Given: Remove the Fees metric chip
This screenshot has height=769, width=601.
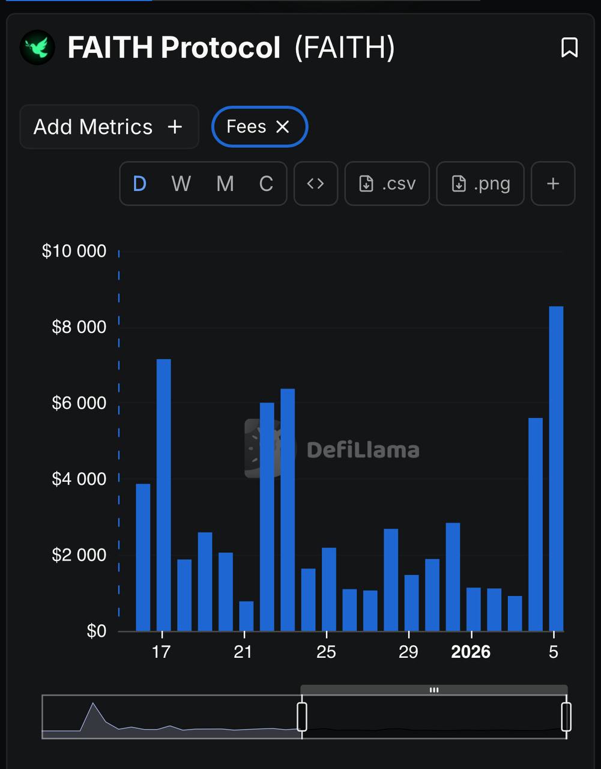Looking at the screenshot, I should tap(283, 127).
